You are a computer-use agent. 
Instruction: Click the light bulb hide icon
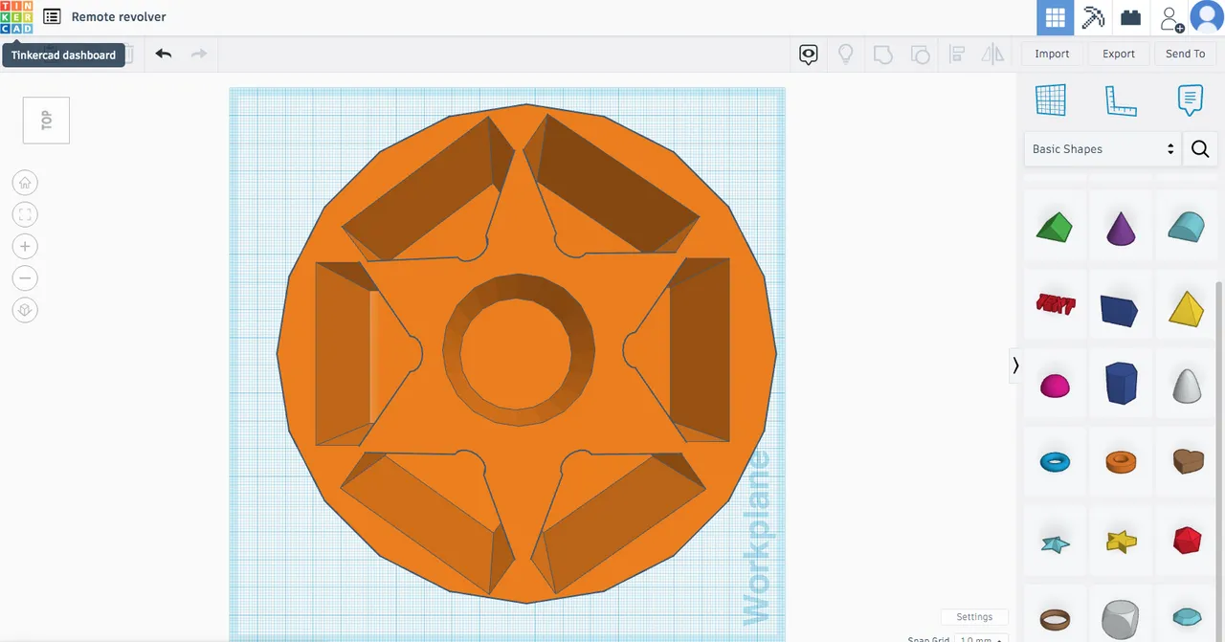click(x=846, y=55)
